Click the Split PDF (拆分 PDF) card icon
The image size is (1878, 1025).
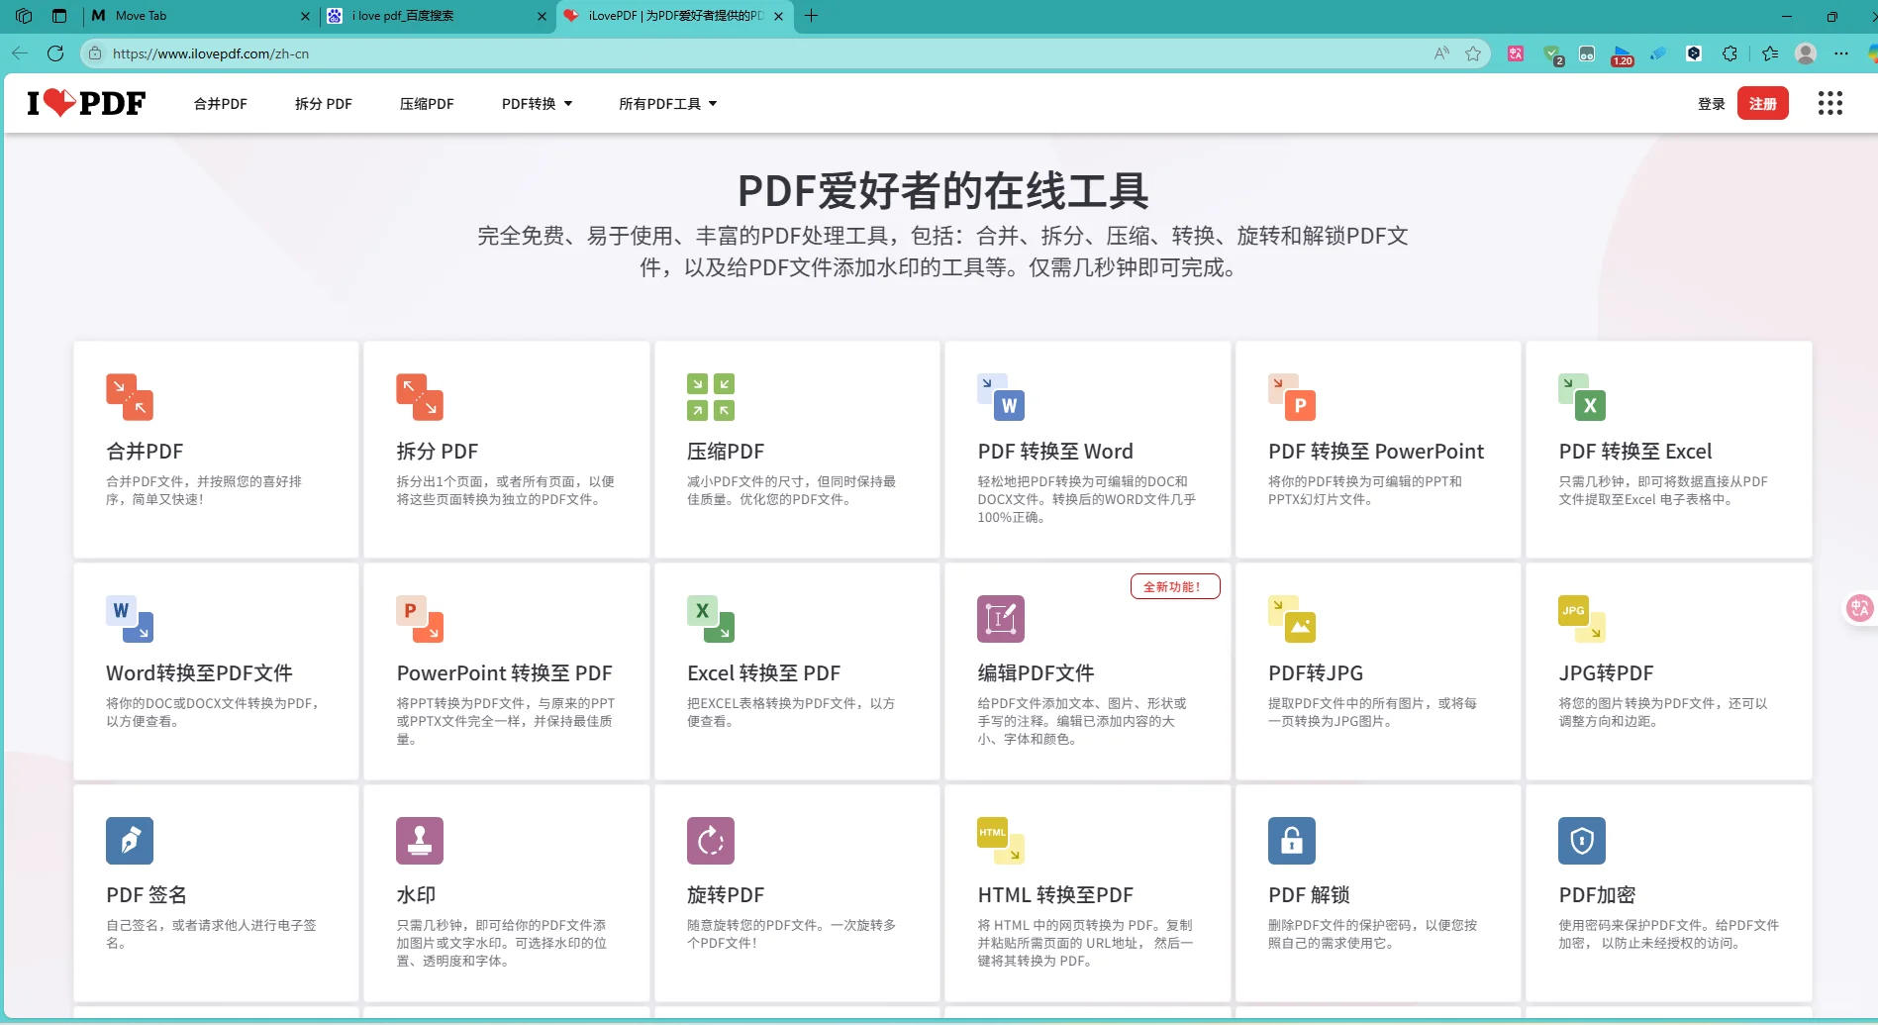[420, 397]
